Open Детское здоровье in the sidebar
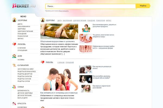 click(25, 93)
